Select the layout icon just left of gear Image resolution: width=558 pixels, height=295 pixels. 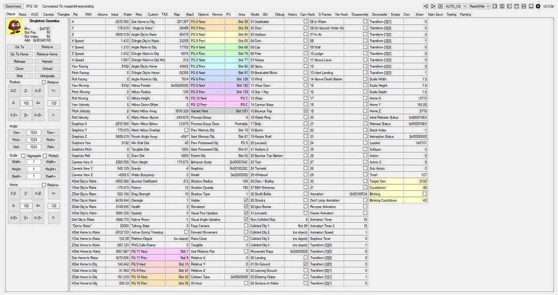click(x=531, y=6)
